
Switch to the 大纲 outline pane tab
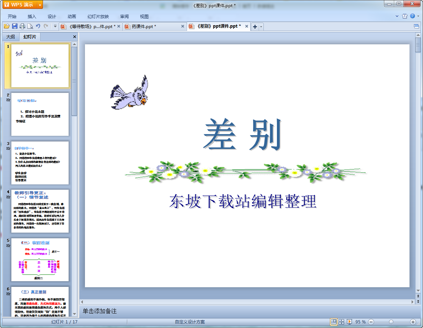point(11,37)
